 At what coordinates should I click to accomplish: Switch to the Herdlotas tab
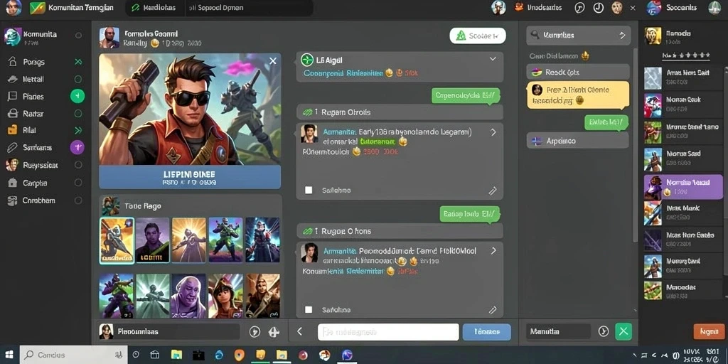pyautogui.click(x=155, y=8)
